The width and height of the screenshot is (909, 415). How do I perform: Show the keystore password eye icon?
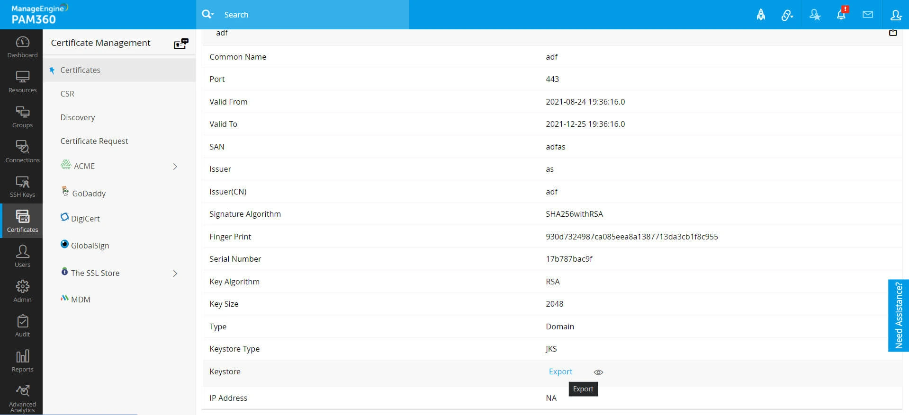point(598,372)
